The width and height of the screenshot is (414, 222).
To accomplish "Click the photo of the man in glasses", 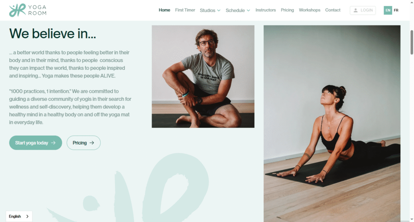I will [203, 76].
